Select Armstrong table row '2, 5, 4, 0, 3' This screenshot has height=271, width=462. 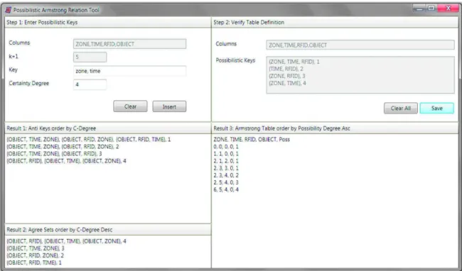[226, 182]
